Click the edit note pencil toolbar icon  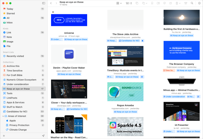point(171,3)
